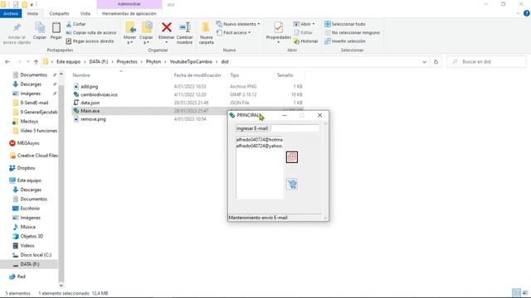531x298 pixels.
Task: Select the Main.exe file
Action: [90, 111]
